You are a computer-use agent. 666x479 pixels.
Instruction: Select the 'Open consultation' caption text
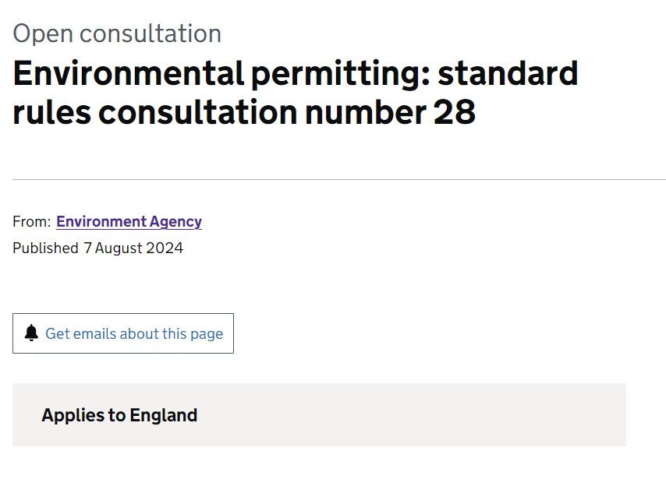point(117,33)
